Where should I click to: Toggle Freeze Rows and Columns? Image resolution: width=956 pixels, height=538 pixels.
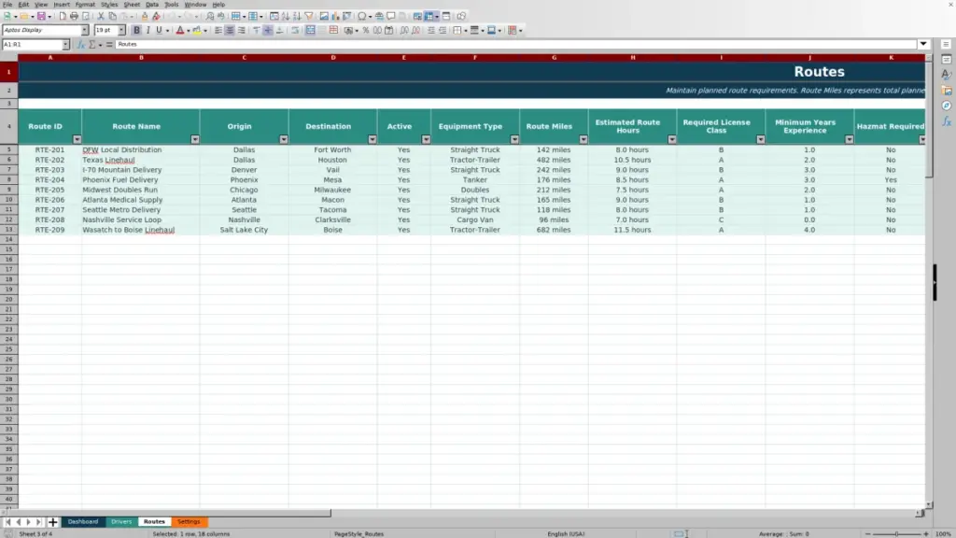coord(429,17)
